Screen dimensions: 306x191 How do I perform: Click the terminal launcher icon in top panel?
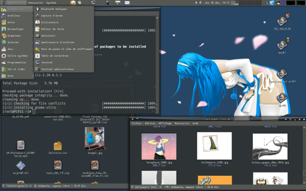(x=93, y=3)
